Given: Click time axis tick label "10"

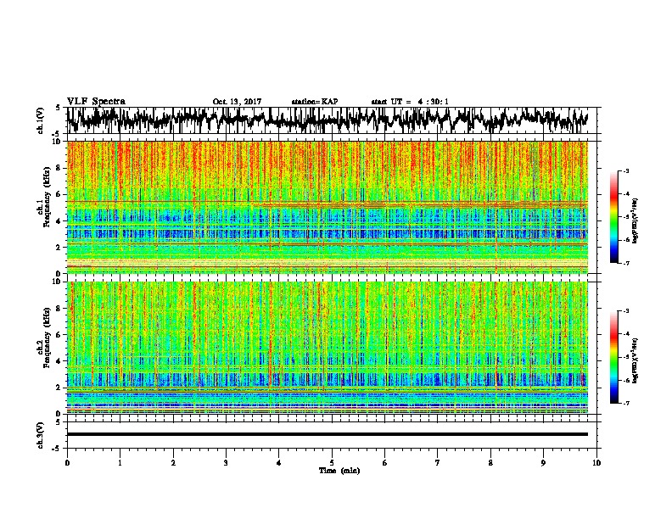Looking at the screenshot, I should [x=596, y=462].
